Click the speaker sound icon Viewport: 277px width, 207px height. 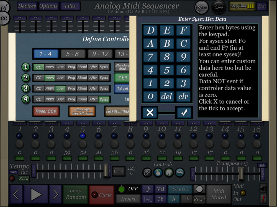point(263,188)
